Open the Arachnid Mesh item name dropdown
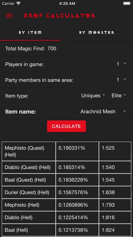The height and width of the screenshot is (237, 133). [103, 112]
